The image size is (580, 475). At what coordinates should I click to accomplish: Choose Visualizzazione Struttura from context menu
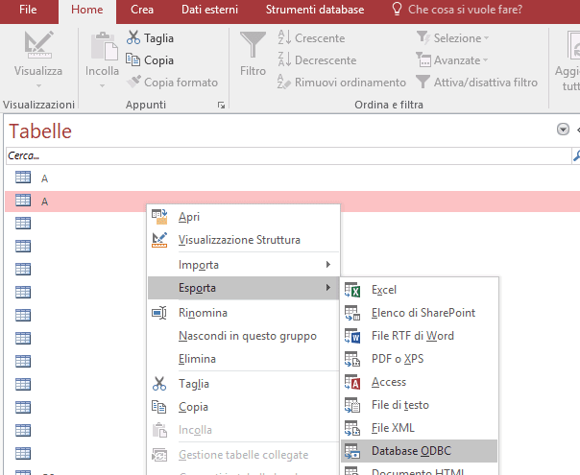(243, 240)
